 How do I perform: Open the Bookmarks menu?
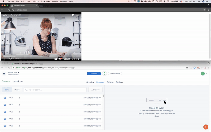pos(45,1)
